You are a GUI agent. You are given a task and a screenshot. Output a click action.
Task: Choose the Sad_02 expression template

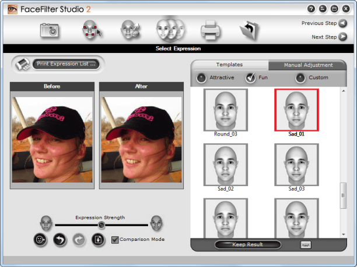click(x=226, y=165)
